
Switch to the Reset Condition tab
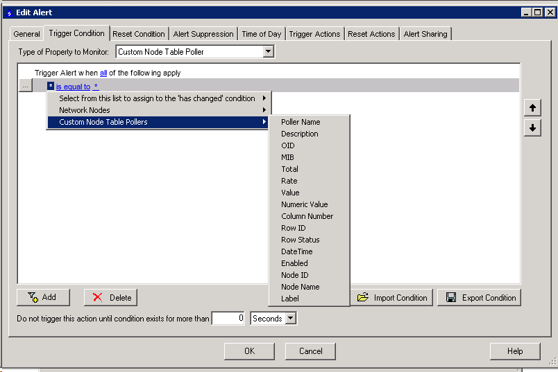[x=139, y=34]
